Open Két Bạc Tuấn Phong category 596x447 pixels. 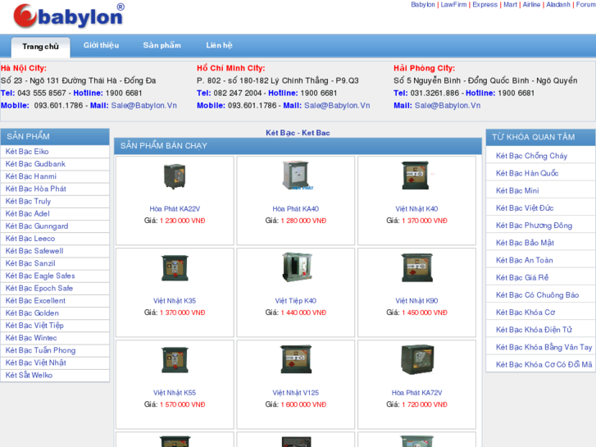point(40,350)
